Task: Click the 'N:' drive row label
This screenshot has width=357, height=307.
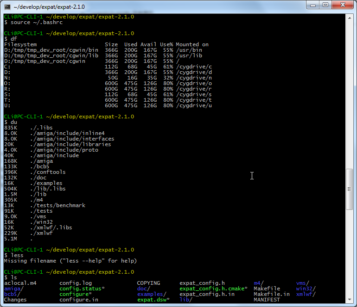Action: click(7, 78)
